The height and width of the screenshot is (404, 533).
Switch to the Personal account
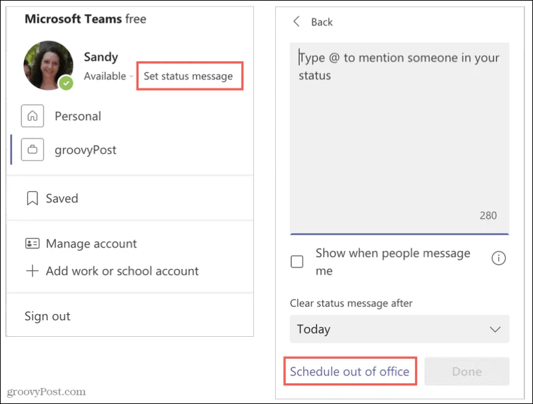tap(78, 116)
